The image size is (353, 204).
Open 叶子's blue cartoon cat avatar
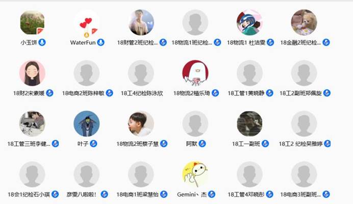(x=87, y=123)
